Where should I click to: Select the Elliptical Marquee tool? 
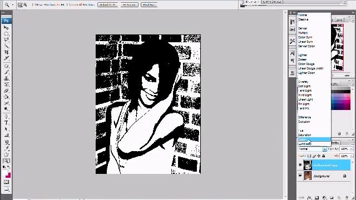(x=6, y=34)
